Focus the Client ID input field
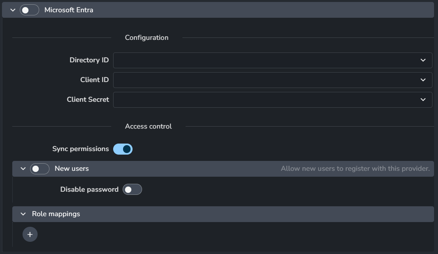438x254 pixels. [265, 80]
